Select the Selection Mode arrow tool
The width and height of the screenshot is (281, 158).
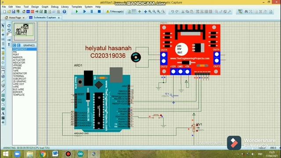pyautogui.click(x=3, y=25)
